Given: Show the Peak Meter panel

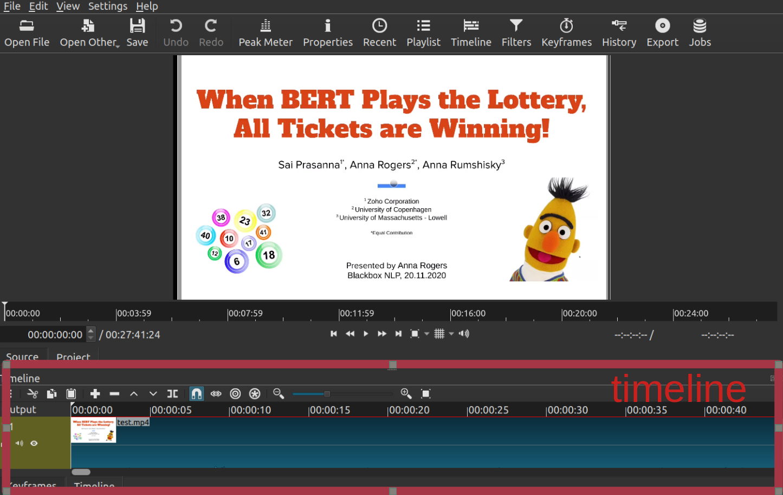Looking at the screenshot, I should (x=266, y=33).
